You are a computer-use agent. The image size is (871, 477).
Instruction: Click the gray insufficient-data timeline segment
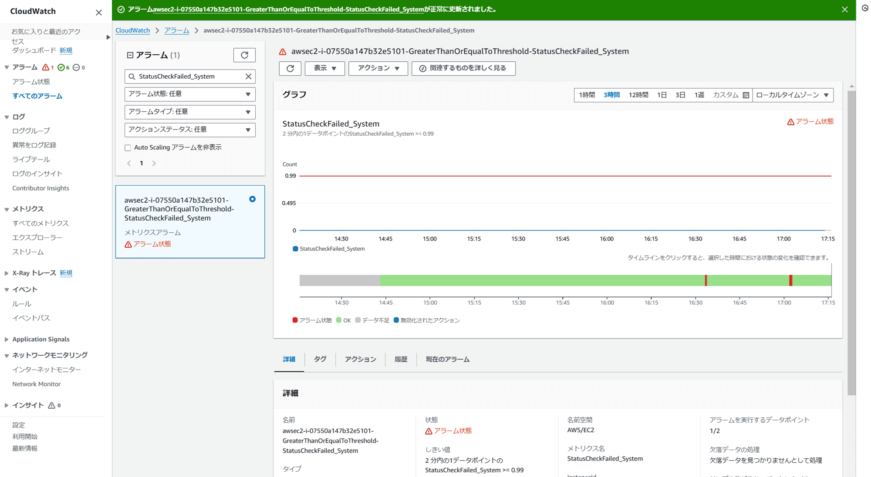click(x=340, y=280)
